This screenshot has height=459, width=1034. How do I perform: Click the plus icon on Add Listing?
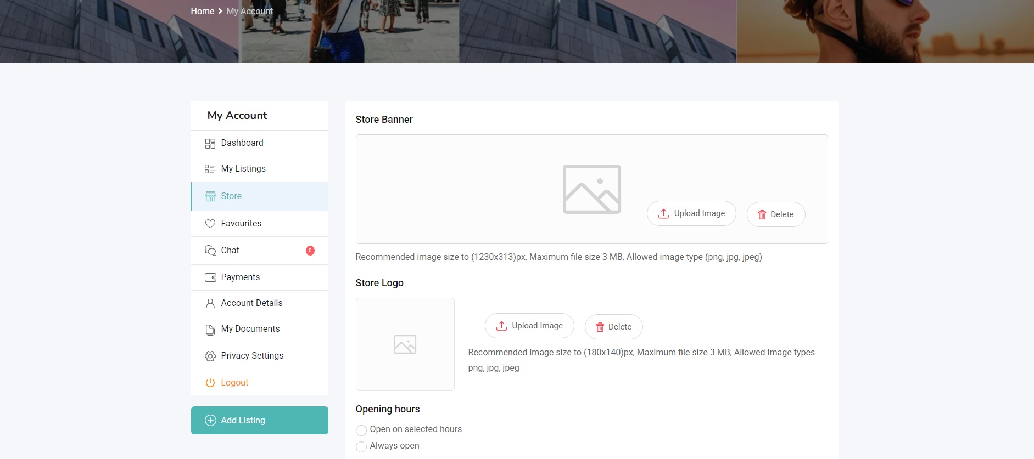click(210, 421)
